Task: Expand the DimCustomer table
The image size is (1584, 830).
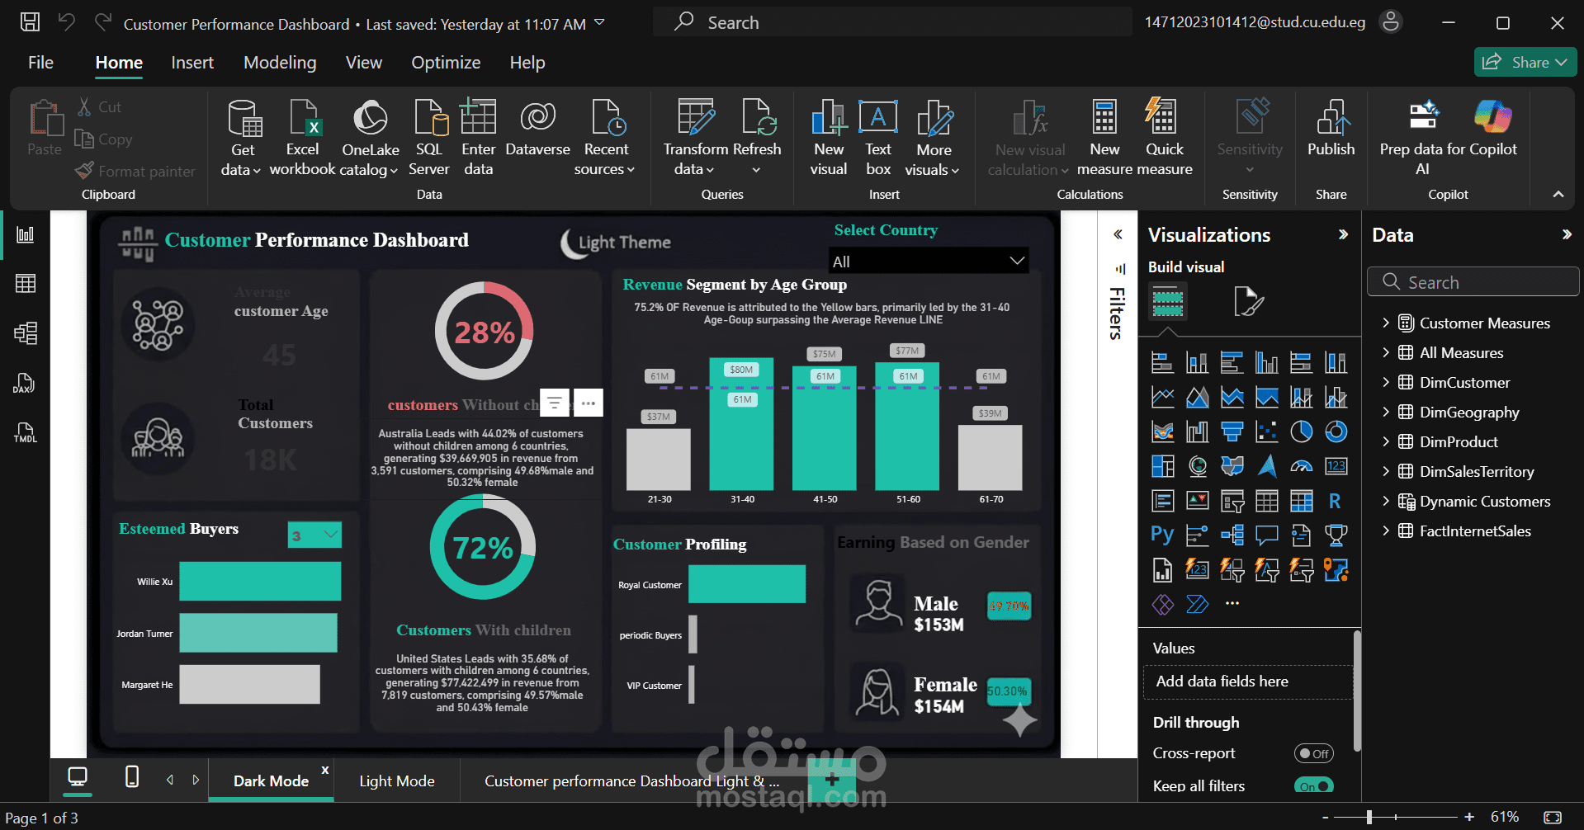Action: coord(1386,382)
